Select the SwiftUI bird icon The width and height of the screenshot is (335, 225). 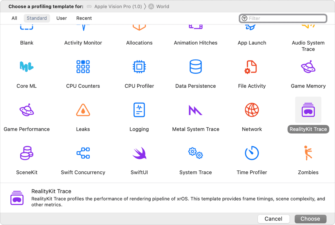[139, 153]
